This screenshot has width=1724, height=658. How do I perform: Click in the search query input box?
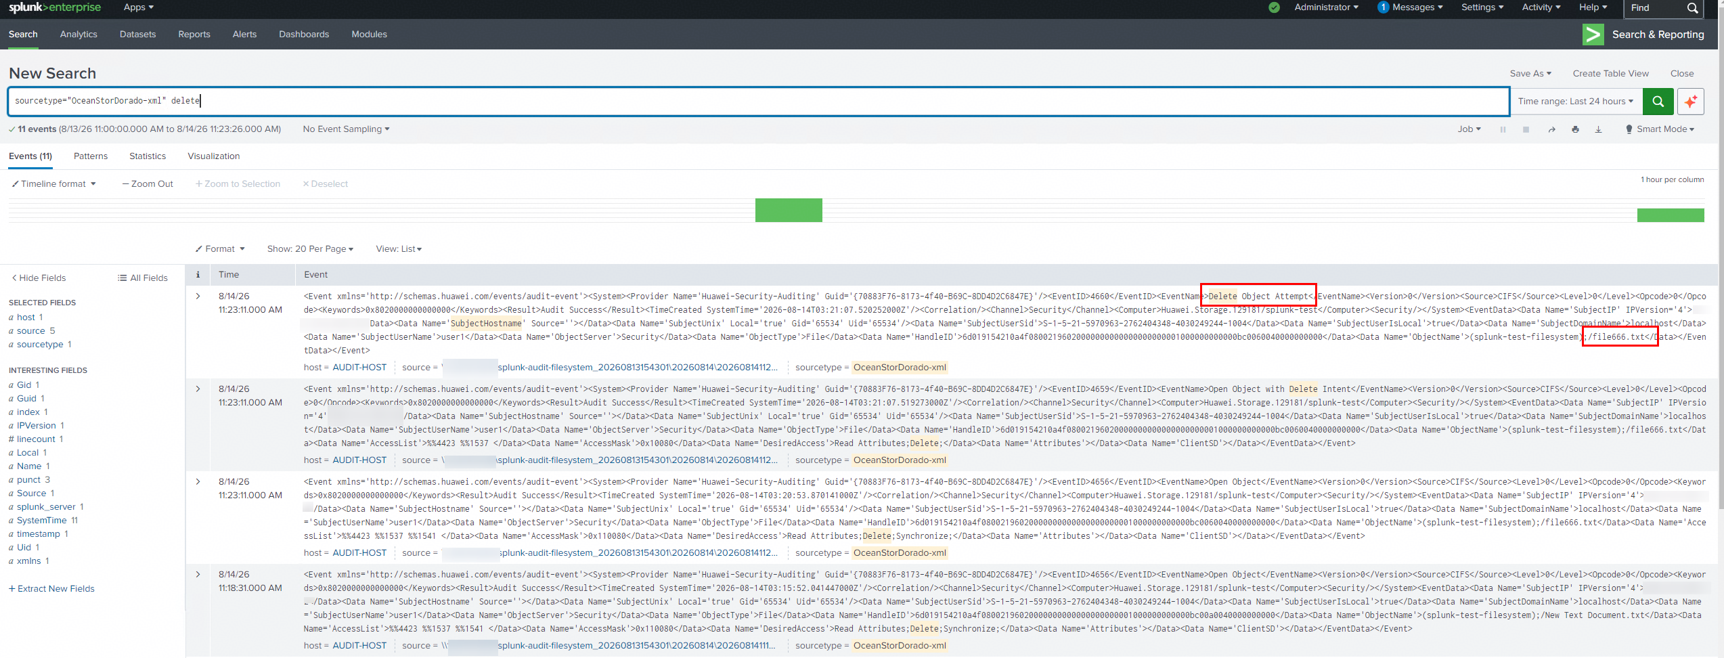759,101
